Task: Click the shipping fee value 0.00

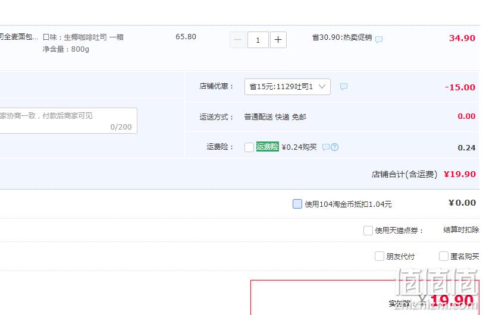Action: pyautogui.click(x=466, y=116)
